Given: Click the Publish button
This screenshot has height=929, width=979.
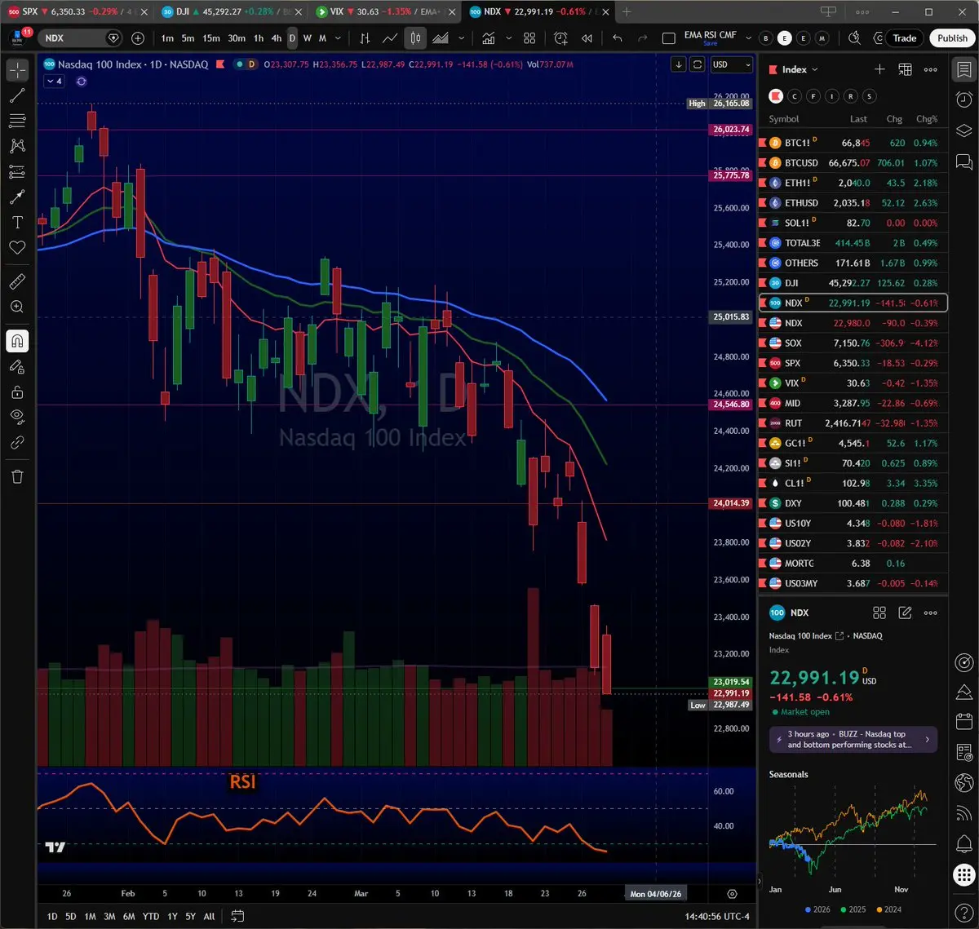Looking at the screenshot, I should tap(952, 38).
